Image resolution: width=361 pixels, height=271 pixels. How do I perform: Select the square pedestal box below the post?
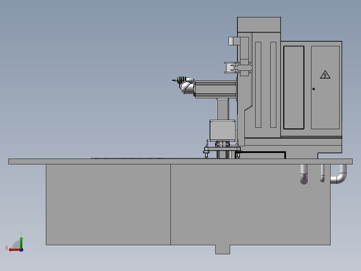point(223,130)
